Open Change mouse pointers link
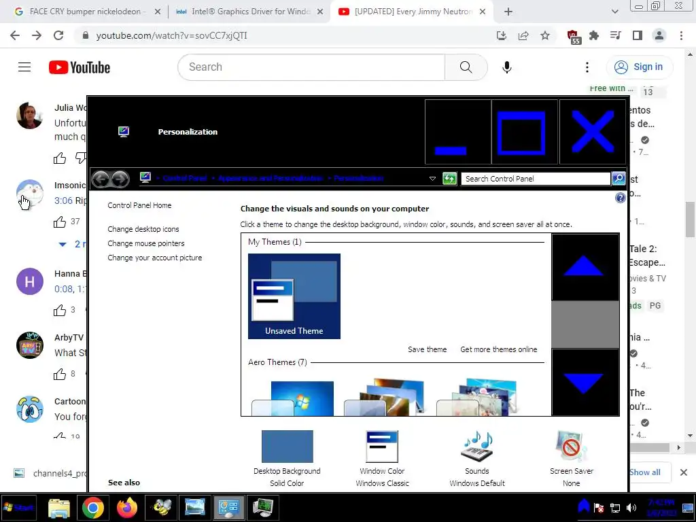 146,243
